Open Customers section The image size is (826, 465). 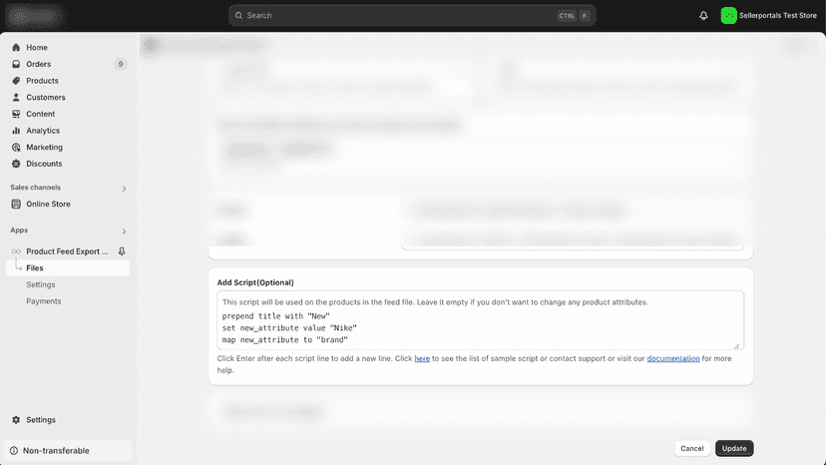pos(46,97)
